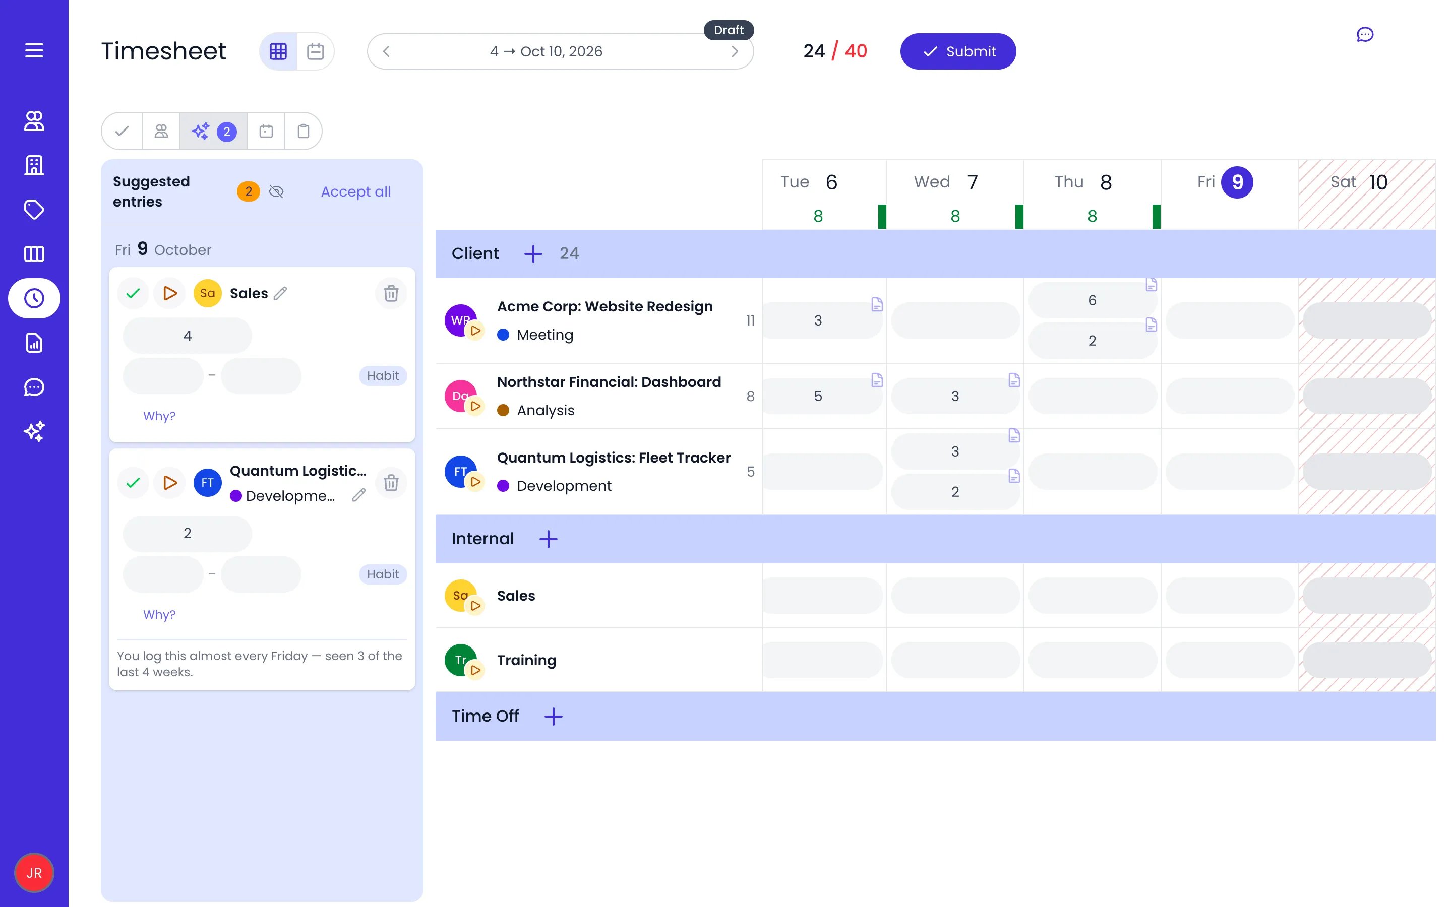
Task: Click Why? under Quantum Logistics suggestion
Action: [x=159, y=614]
